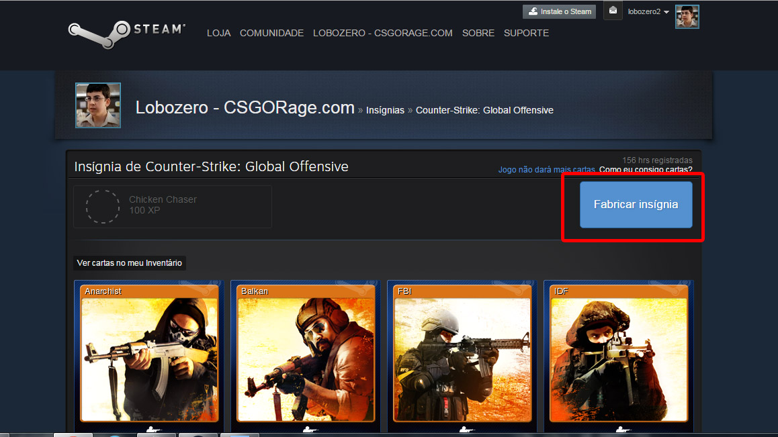Click the download icon on 'Instale o Steam'
The width and height of the screenshot is (778, 437).
click(x=533, y=11)
